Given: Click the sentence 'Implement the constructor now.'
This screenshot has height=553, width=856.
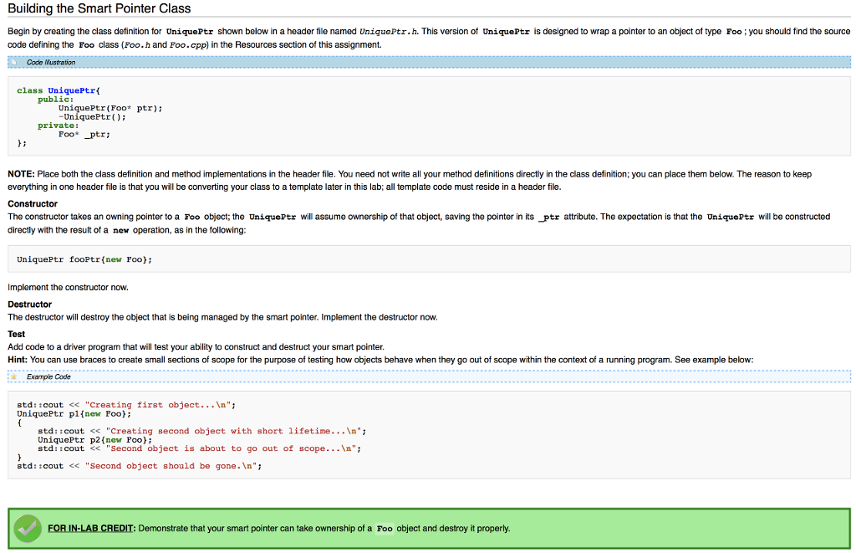Looking at the screenshot, I should click(69, 288).
